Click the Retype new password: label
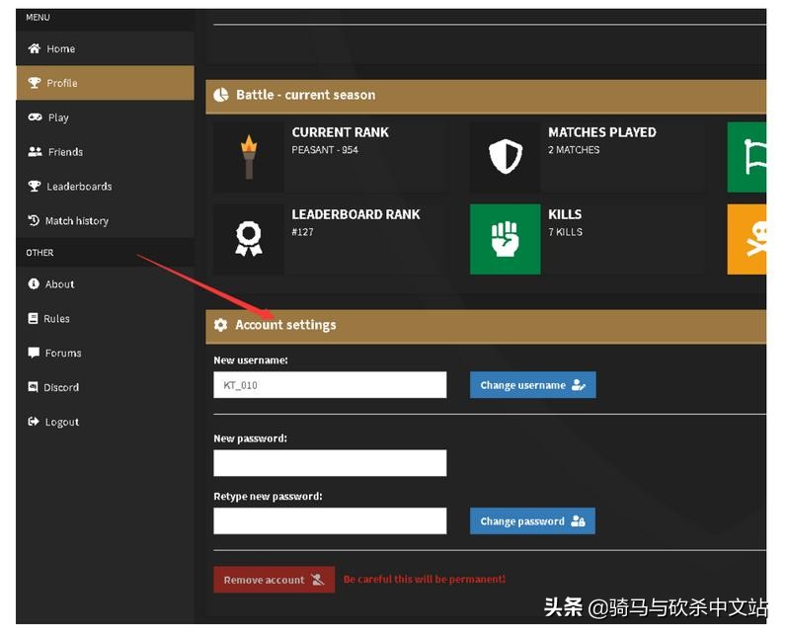The height and width of the screenshot is (636, 786). [x=268, y=496]
